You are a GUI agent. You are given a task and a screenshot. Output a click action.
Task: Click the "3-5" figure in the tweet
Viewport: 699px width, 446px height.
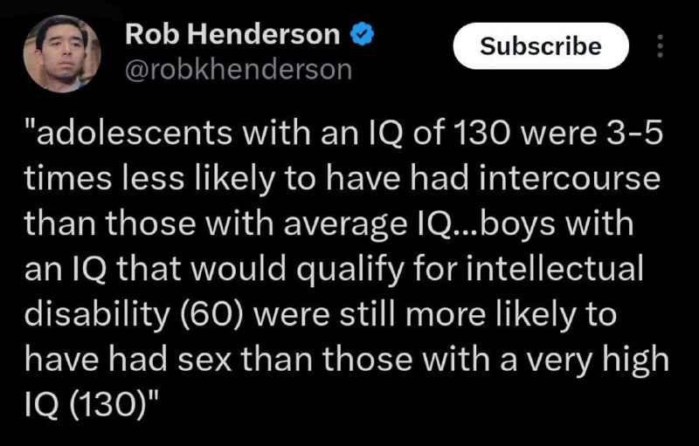638,133
